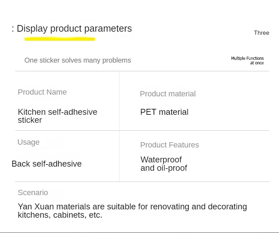Image resolution: width=279 pixels, height=233 pixels.
Task: Click the colon before 'Display product parameters'
Action: (x=13, y=29)
